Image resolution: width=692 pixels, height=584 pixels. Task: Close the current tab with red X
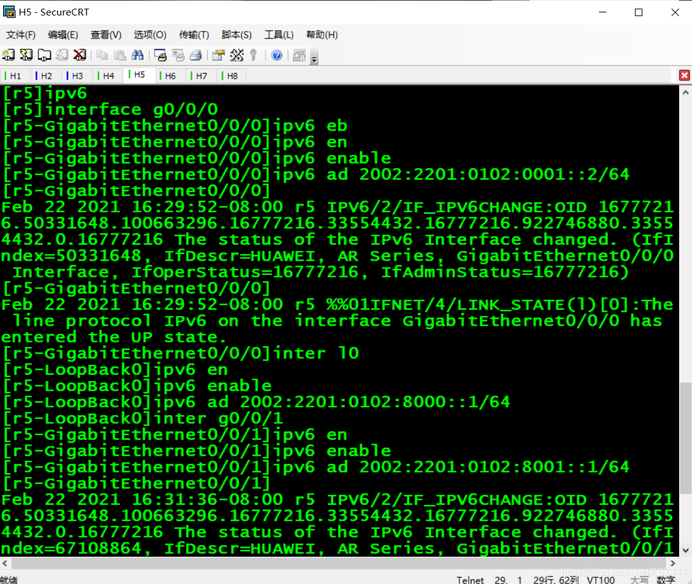[685, 76]
